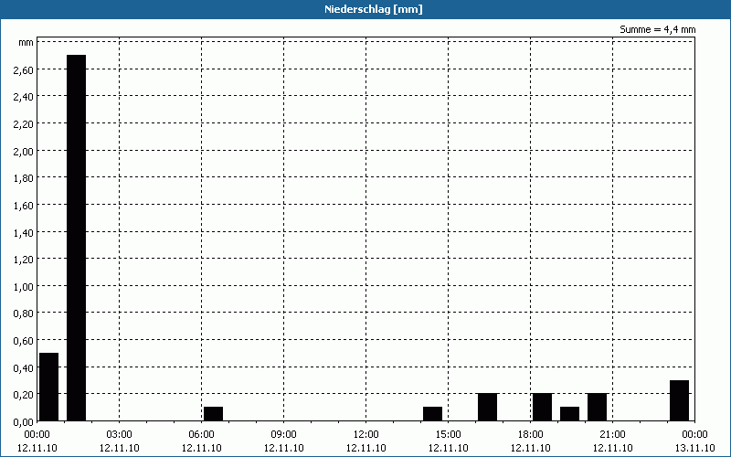Click the 1,40 y-axis label
Image resolution: width=731 pixels, height=457 pixels.
tap(24, 232)
